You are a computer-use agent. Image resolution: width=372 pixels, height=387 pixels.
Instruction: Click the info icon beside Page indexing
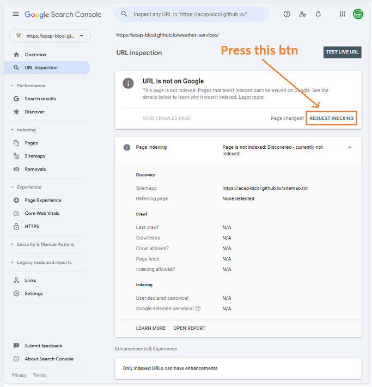click(x=127, y=147)
